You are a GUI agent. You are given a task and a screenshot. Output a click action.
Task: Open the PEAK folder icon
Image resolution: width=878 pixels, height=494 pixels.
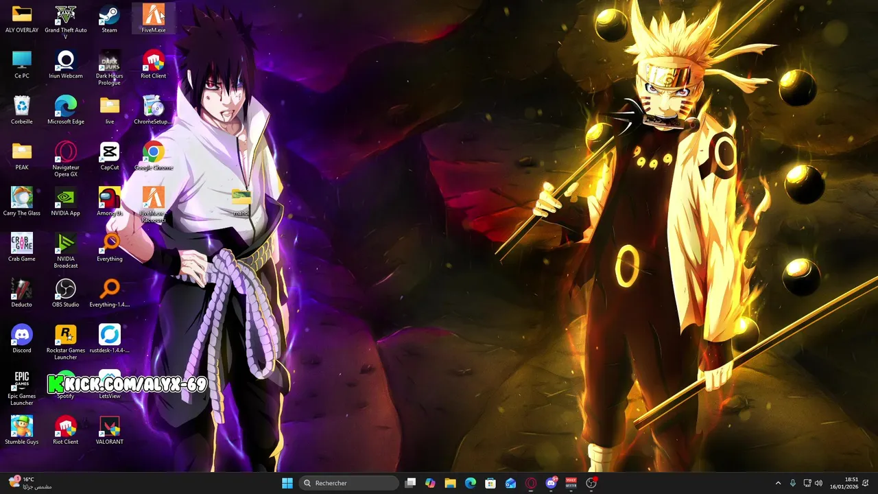click(22, 156)
